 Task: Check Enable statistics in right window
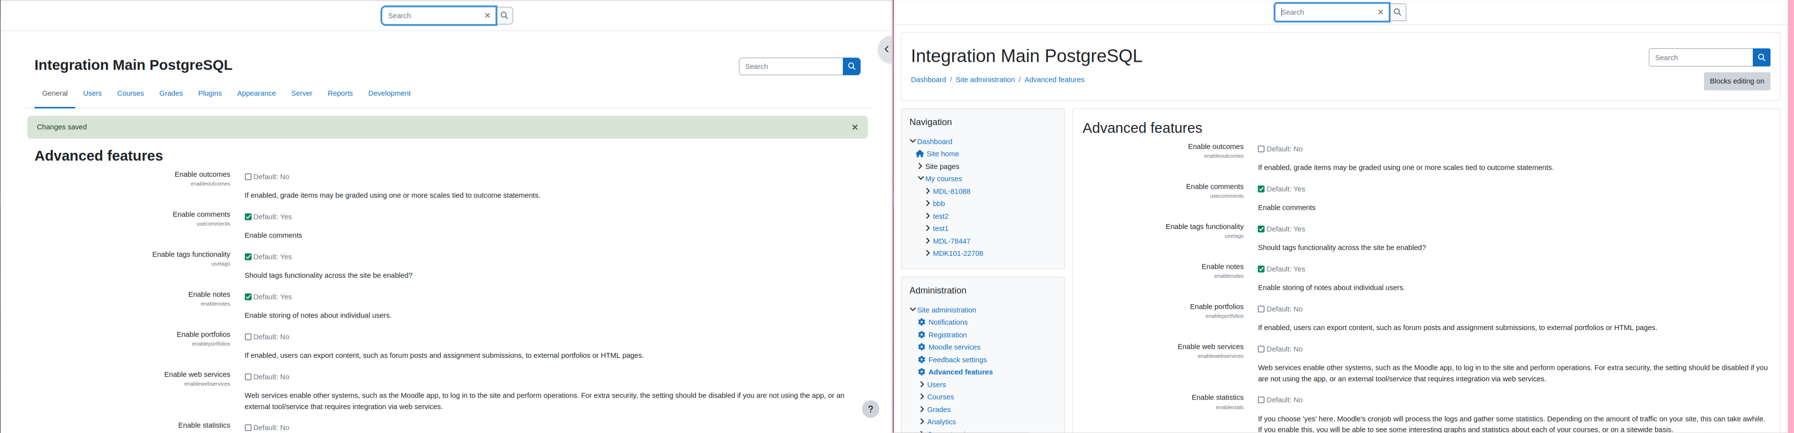pyautogui.click(x=1261, y=400)
